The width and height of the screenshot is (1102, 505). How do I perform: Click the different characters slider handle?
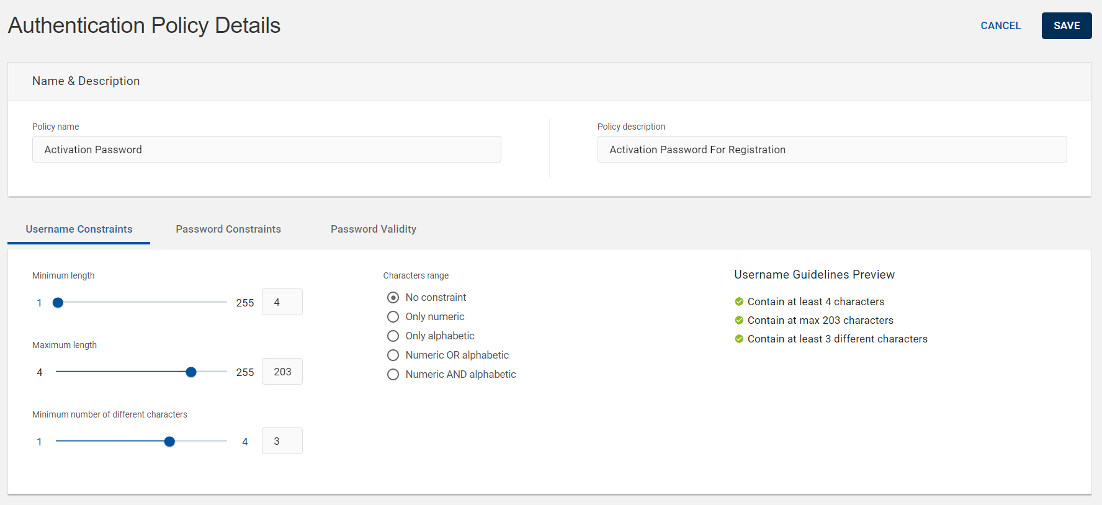point(169,442)
